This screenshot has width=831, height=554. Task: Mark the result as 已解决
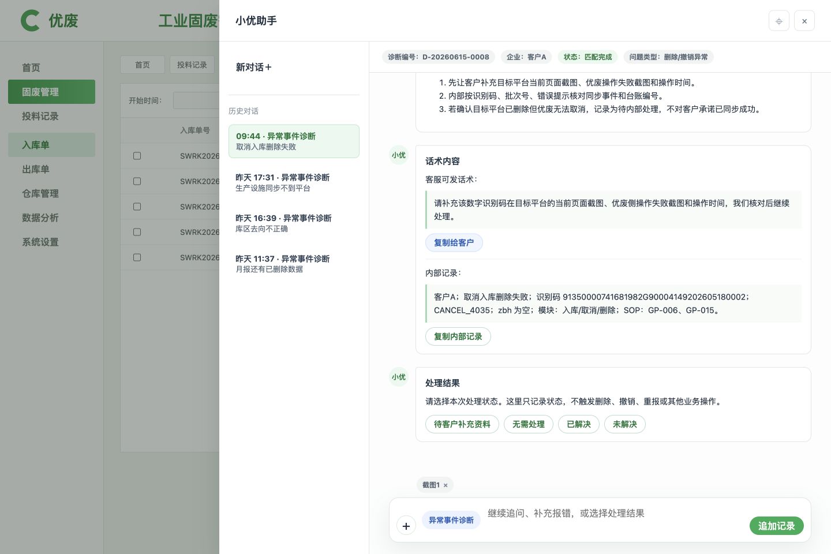(579, 424)
